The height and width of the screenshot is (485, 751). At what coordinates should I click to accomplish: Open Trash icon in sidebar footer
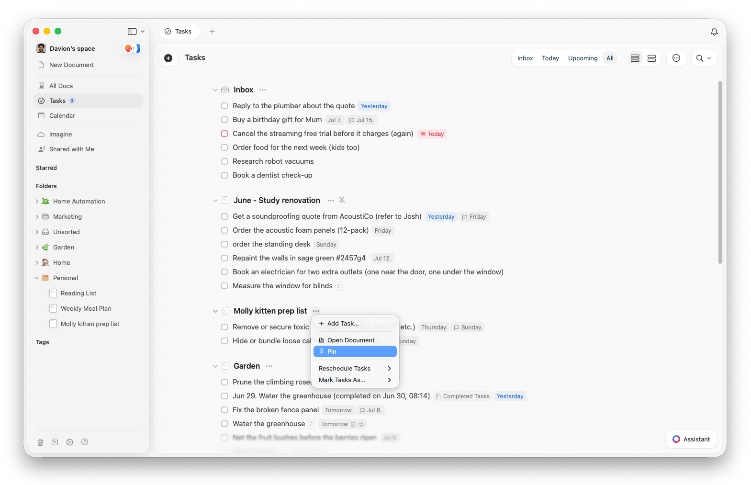coord(40,442)
